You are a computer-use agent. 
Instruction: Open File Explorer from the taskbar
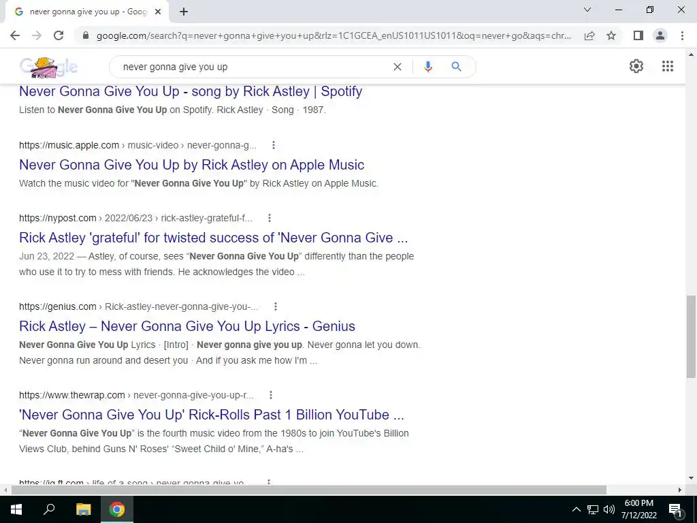coord(83,509)
